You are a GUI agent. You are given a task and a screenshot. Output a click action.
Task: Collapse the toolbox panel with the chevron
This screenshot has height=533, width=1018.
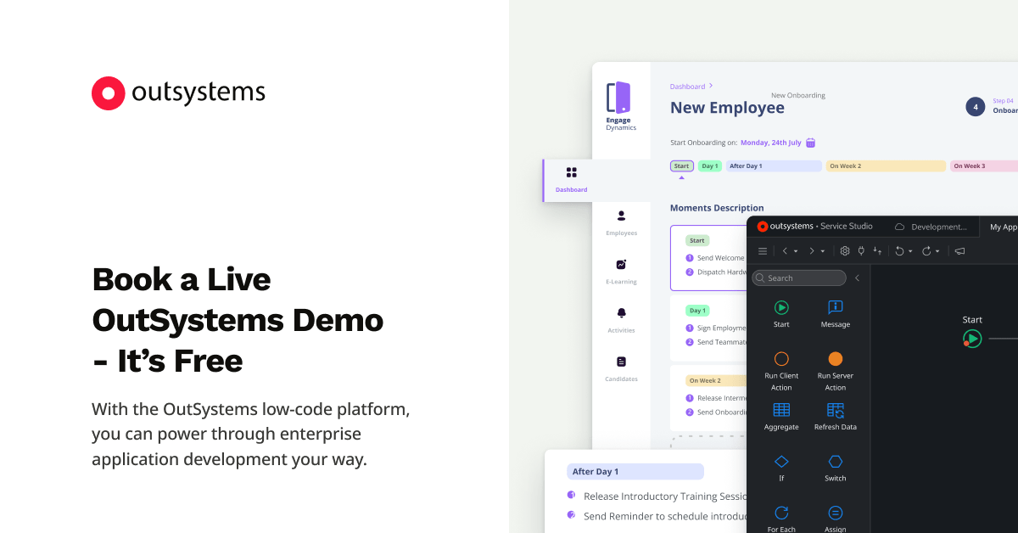point(858,278)
